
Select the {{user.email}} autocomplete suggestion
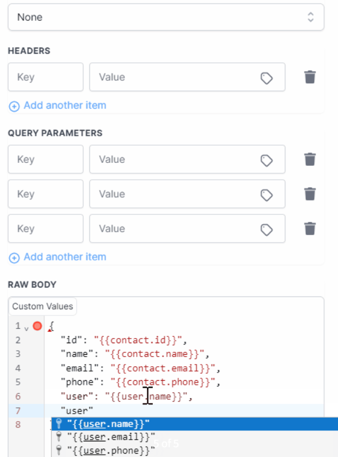194,437
